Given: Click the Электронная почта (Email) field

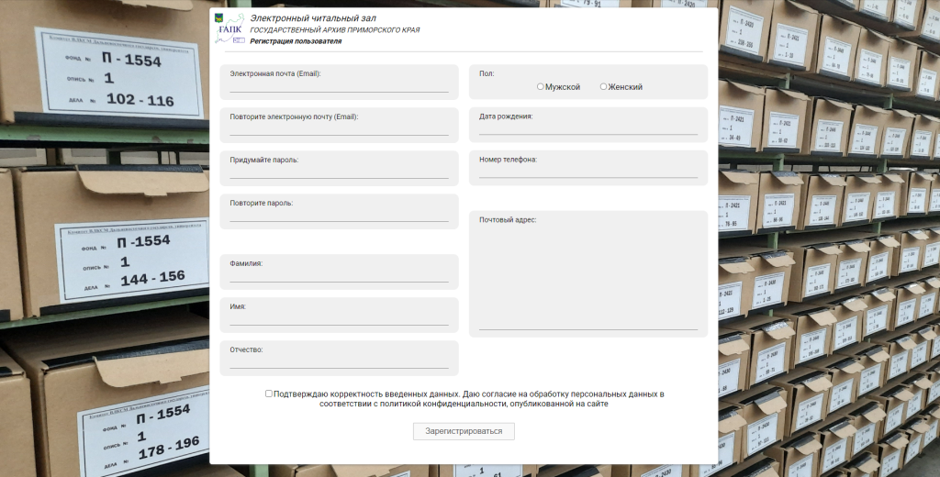Looking at the screenshot, I should point(339,86).
